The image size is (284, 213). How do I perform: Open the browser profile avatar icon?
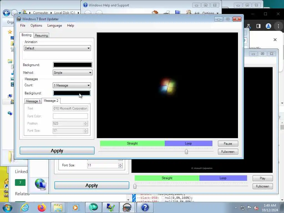point(268,26)
